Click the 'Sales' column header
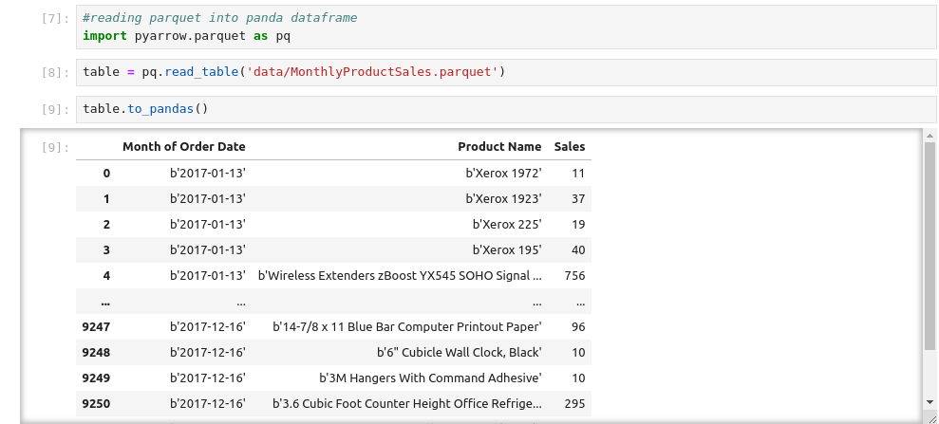Viewport: 939px width, 424px height. (570, 147)
